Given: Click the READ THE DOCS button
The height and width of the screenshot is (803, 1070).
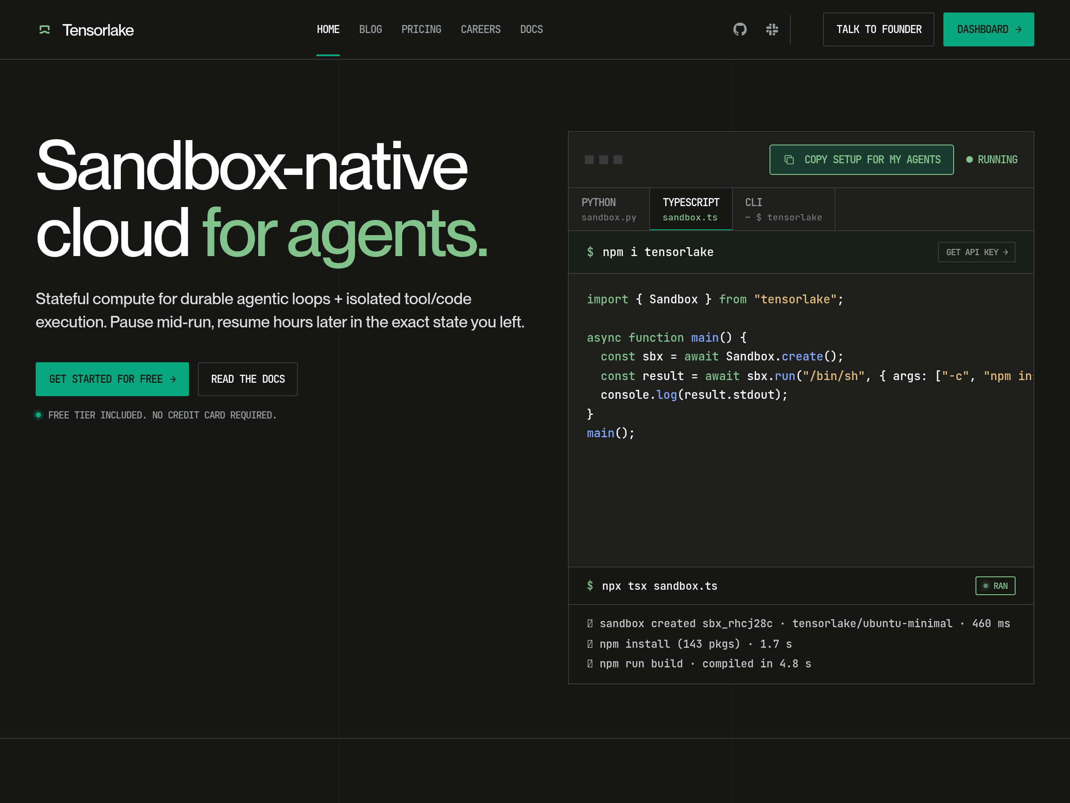Looking at the screenshot, I should pos(248,379).
